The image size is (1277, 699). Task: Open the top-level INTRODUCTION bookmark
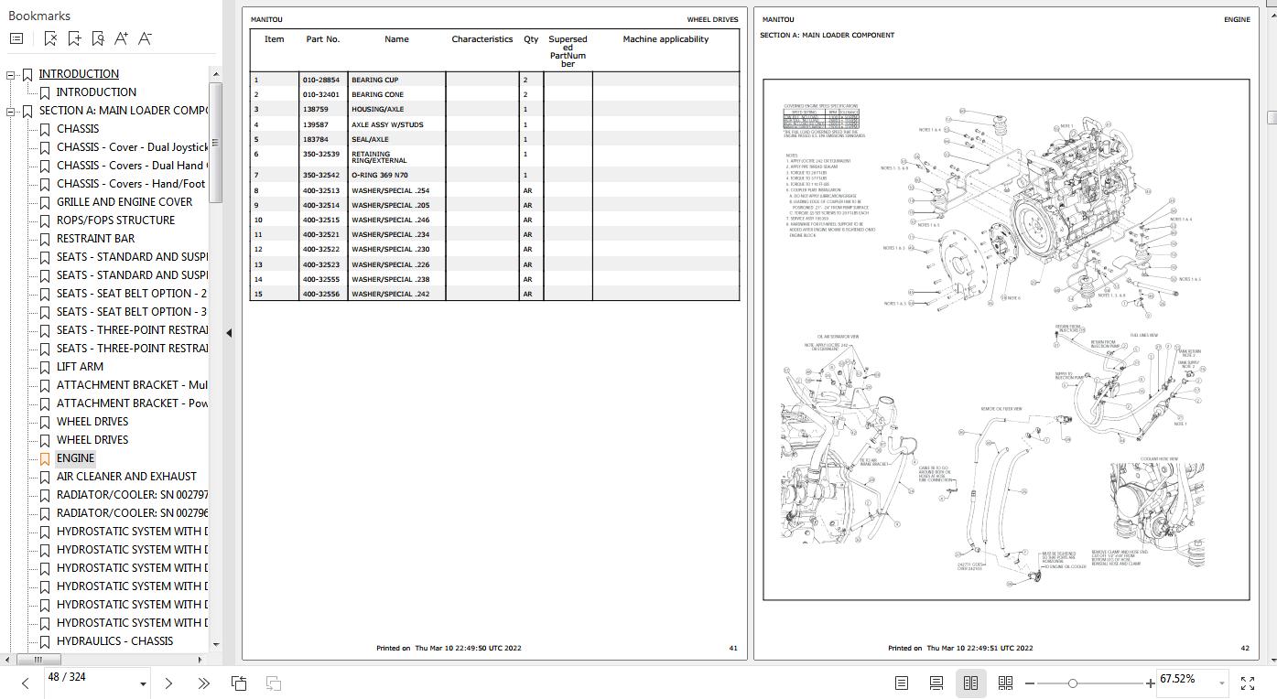(79, 74)
